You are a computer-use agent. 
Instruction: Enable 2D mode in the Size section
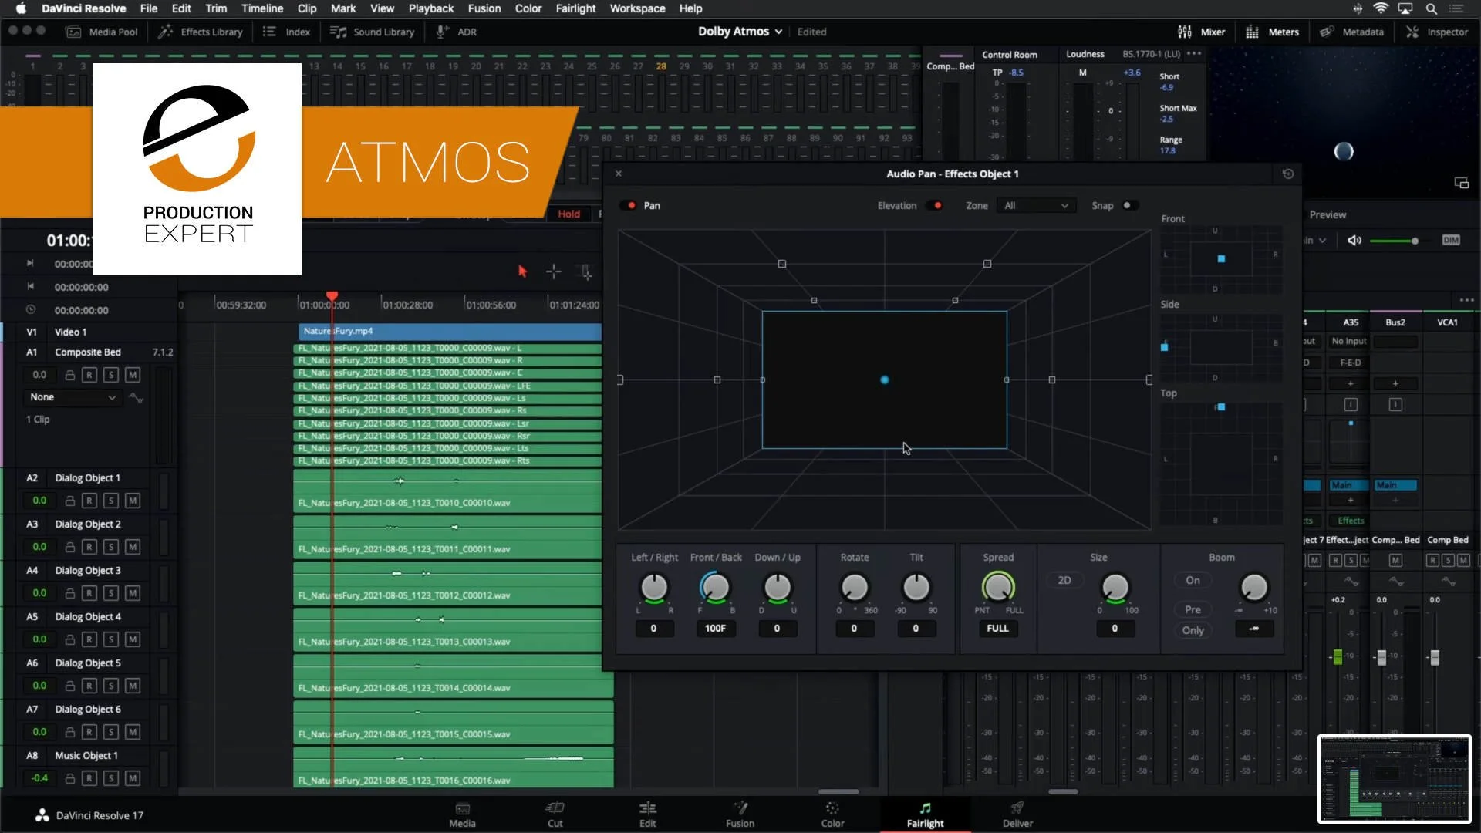click(x=1065, y=580)
